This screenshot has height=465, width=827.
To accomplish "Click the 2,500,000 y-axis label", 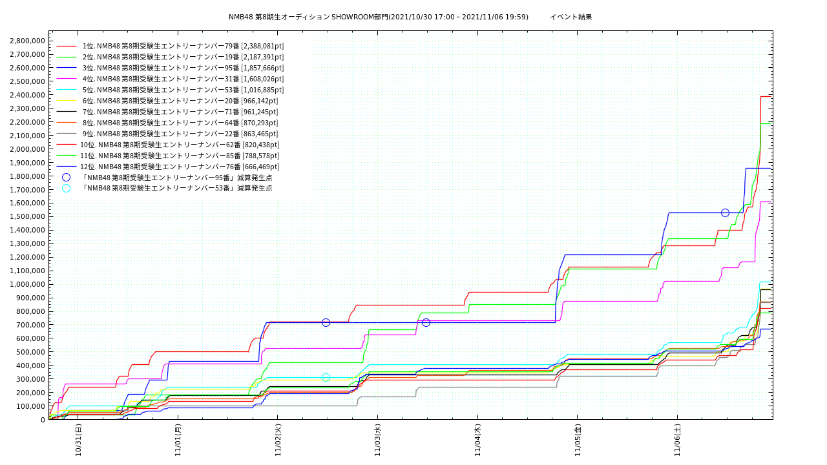I will [28, 81].
